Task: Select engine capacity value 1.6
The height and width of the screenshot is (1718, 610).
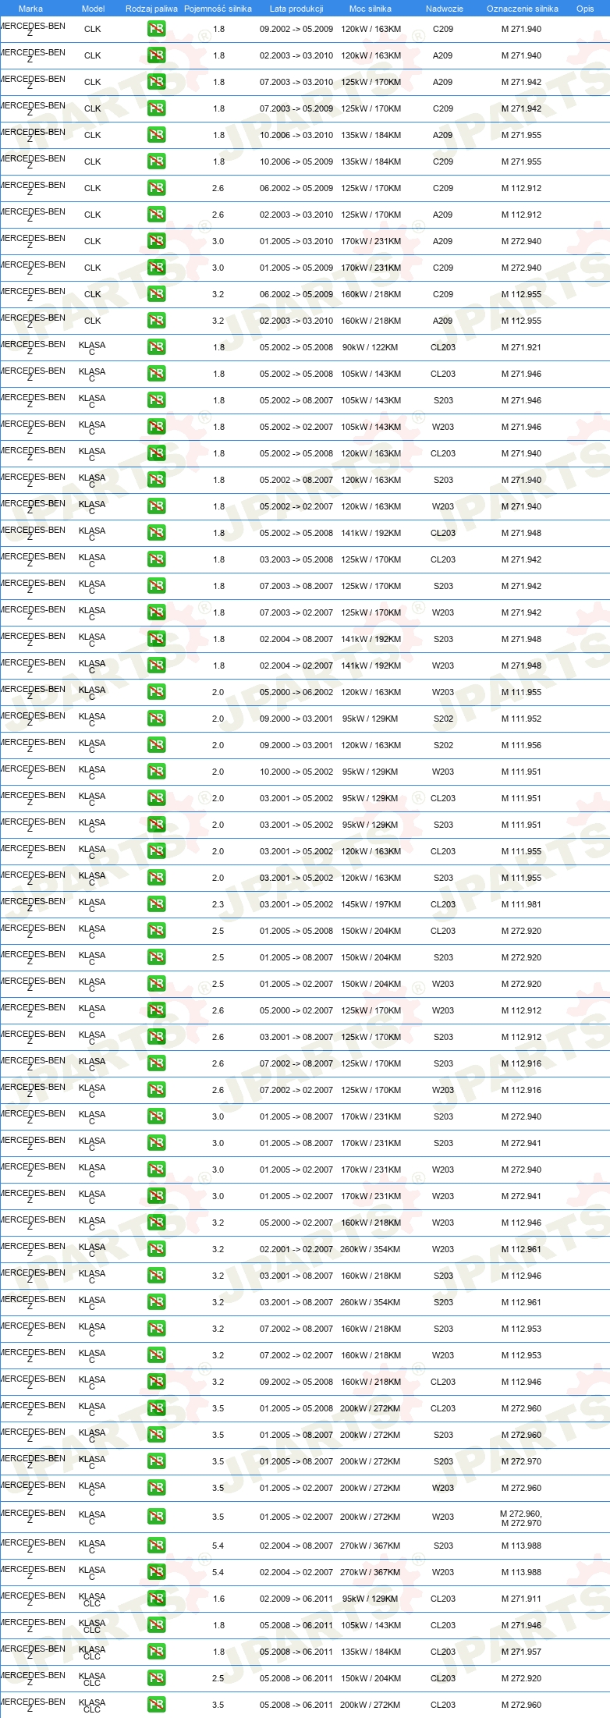Action: 218,1599
